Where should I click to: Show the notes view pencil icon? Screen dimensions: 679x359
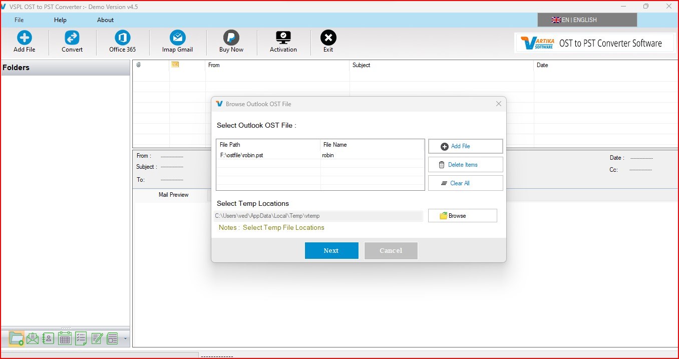point(97,338)
